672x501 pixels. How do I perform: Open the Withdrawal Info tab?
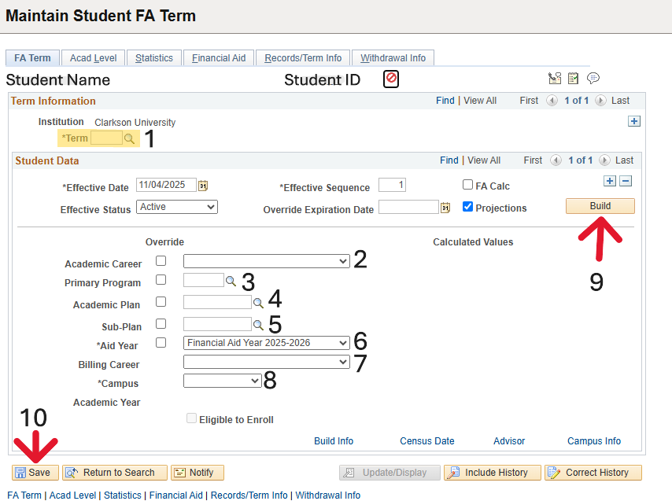click(x=393, y=58)
